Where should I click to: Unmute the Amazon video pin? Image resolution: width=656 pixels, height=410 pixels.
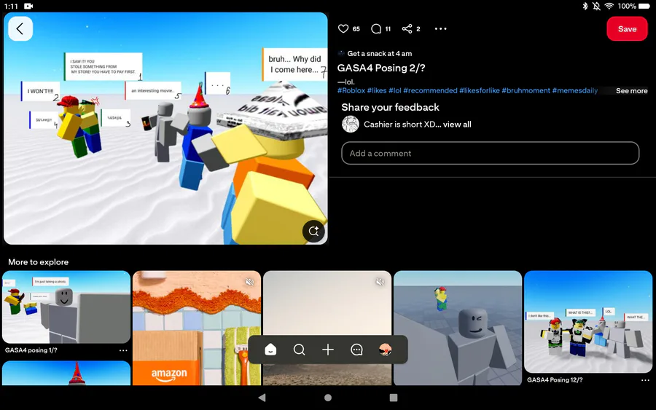click(250, 282)
